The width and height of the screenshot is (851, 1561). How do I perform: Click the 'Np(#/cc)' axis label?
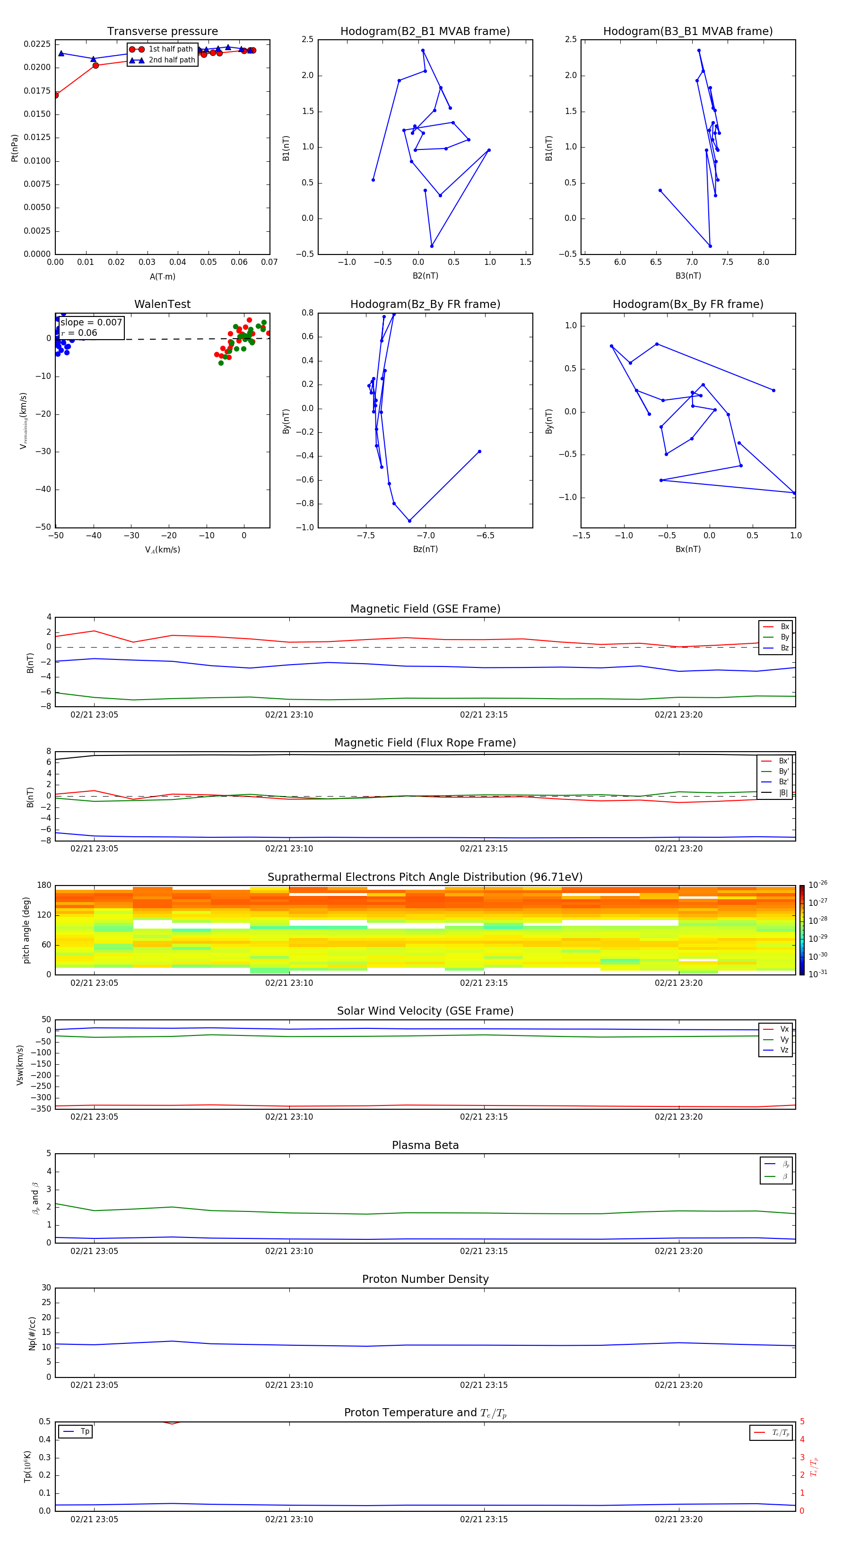tap(32, 1333)
